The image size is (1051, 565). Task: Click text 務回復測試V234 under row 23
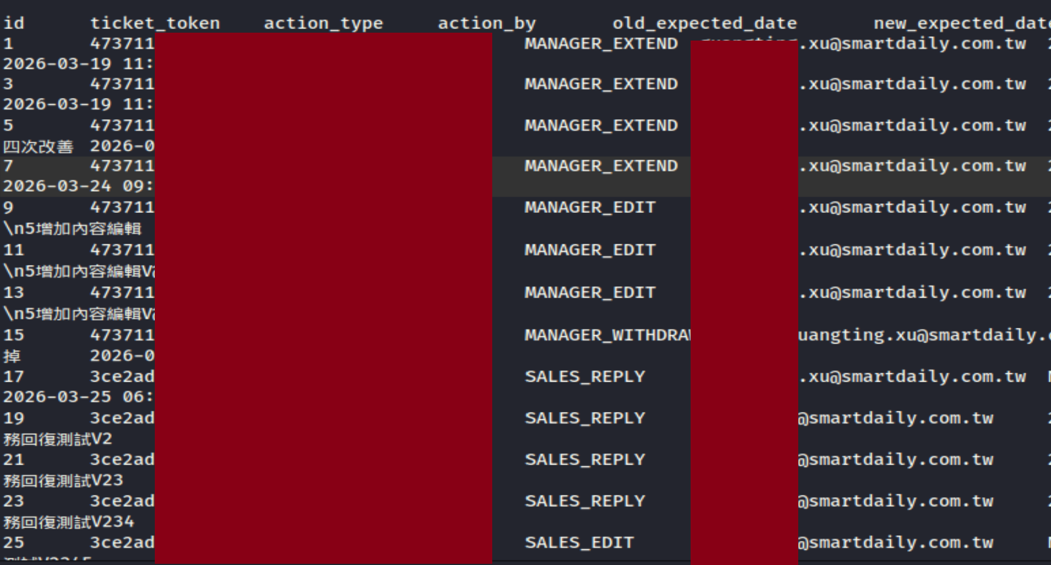tap(69, 522)
